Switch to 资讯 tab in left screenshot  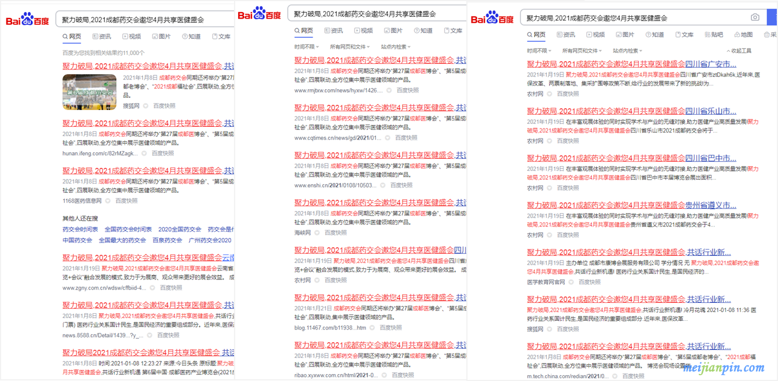(101, 36)
